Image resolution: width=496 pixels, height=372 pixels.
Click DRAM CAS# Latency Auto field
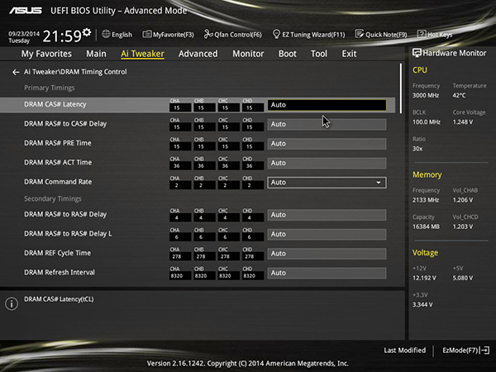[x=327, y=105]
